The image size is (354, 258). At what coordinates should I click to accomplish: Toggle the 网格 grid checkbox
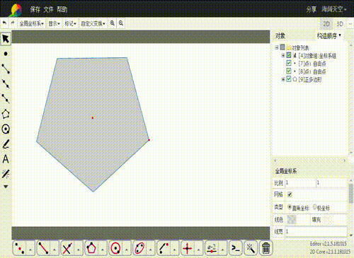[x=290, y=194]
